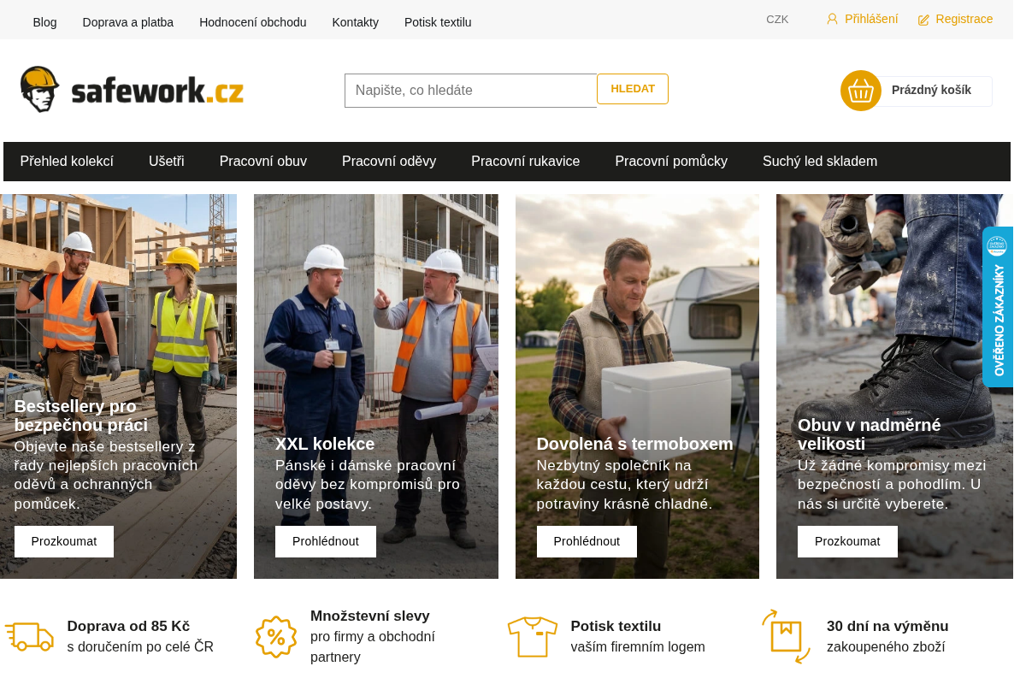Viewport: 1026px width, 684px height.
Task: Click 'zakoupeného zboží' text
Action: tap(886, 646)
